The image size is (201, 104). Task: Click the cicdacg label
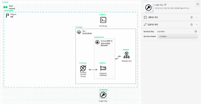click(x=83, y=63)
